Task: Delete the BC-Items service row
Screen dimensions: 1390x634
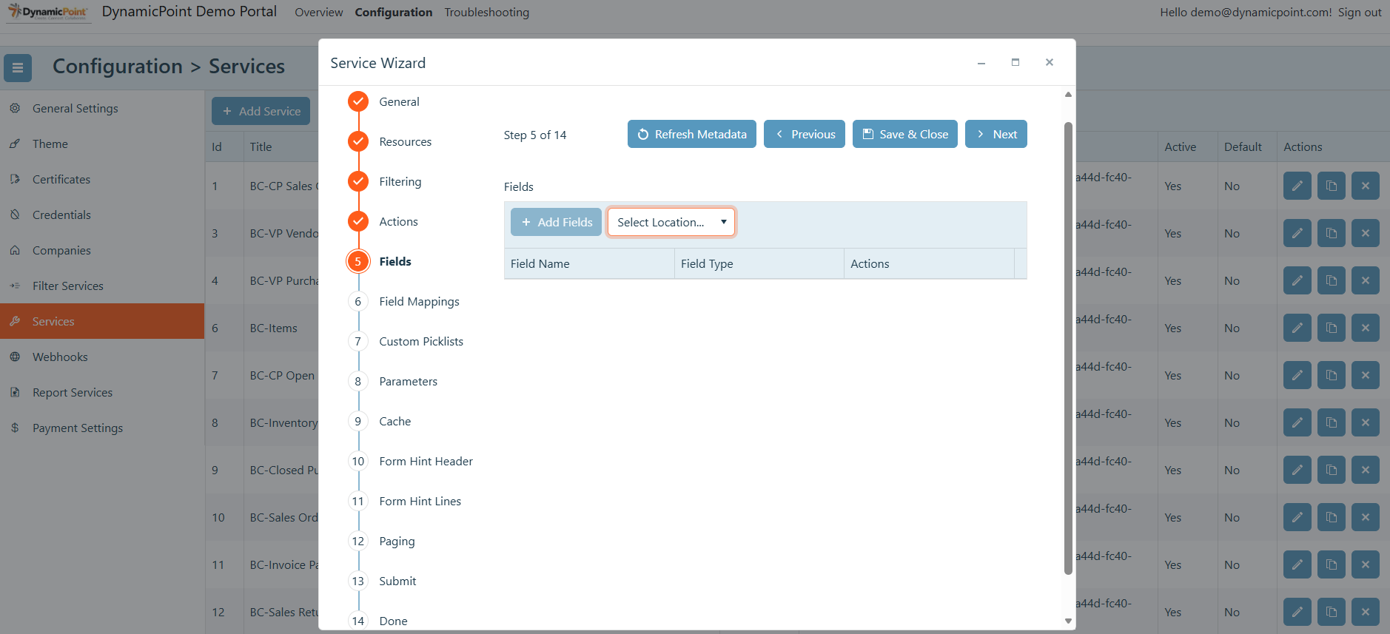Action: [x=1366, y=328]
